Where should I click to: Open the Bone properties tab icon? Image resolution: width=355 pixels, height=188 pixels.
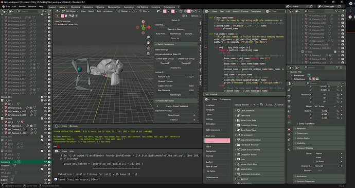tap(289, 150)
